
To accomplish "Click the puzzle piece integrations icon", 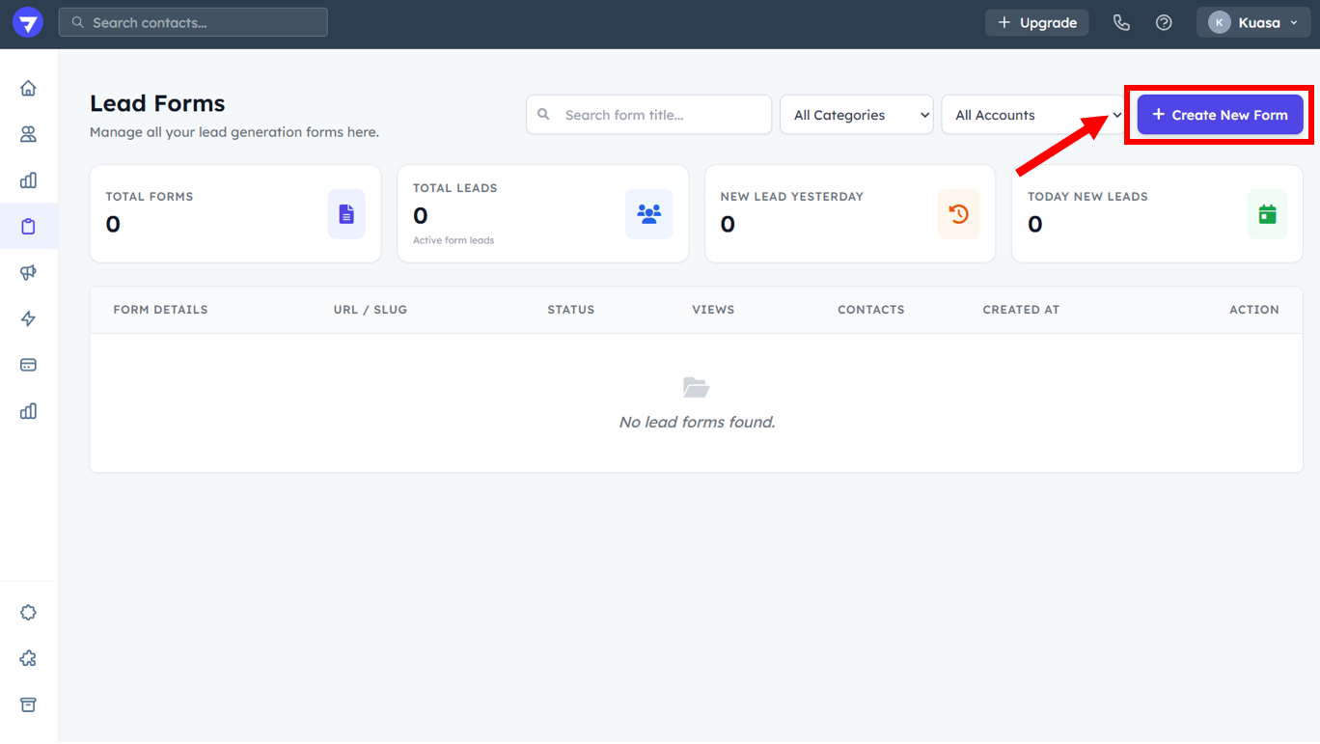I will coord(28,658).
